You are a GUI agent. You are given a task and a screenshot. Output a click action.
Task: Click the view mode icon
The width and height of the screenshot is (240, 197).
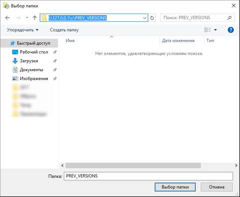coord(208,30)
